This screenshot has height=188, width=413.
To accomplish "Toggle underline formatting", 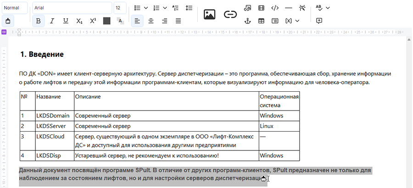I will click(66, 21).
